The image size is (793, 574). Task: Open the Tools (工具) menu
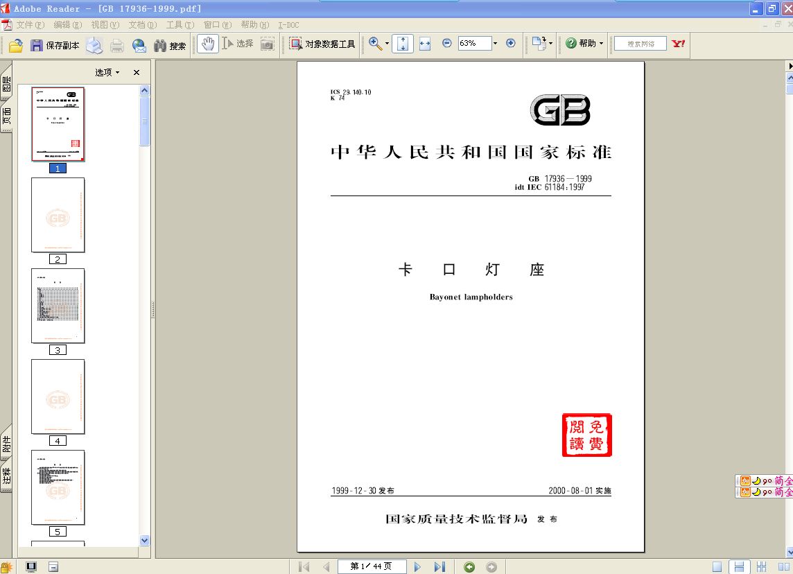(180, 25)
